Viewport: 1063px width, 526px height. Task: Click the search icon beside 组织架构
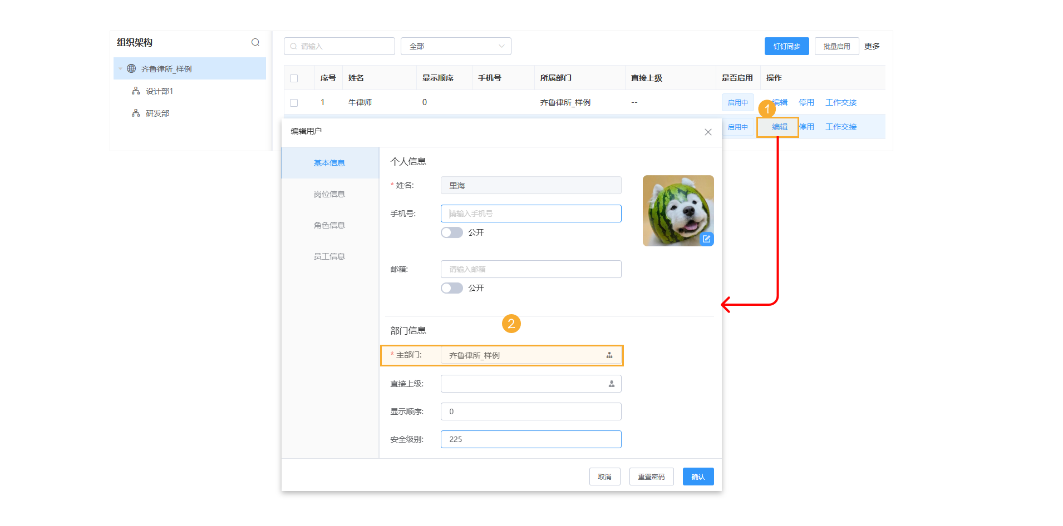tap(255, 42)
